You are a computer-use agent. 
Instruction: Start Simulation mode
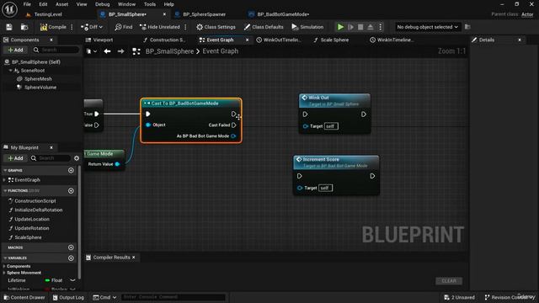click(307, 27)
